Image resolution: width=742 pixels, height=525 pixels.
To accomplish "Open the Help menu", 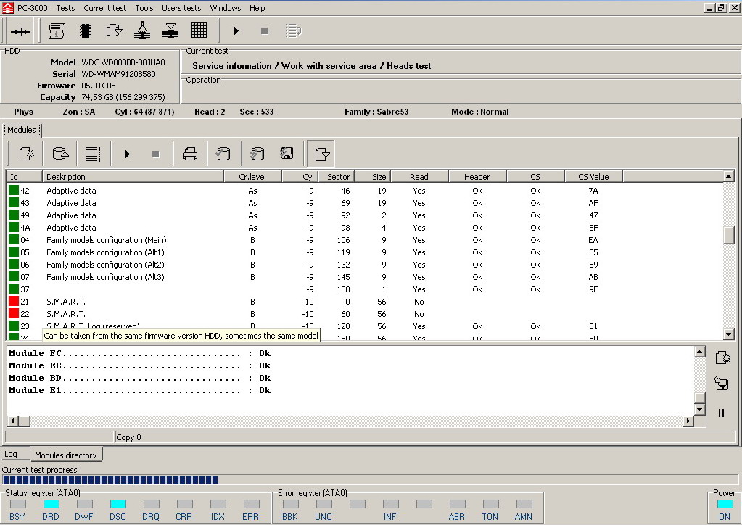I will (257, 8).
